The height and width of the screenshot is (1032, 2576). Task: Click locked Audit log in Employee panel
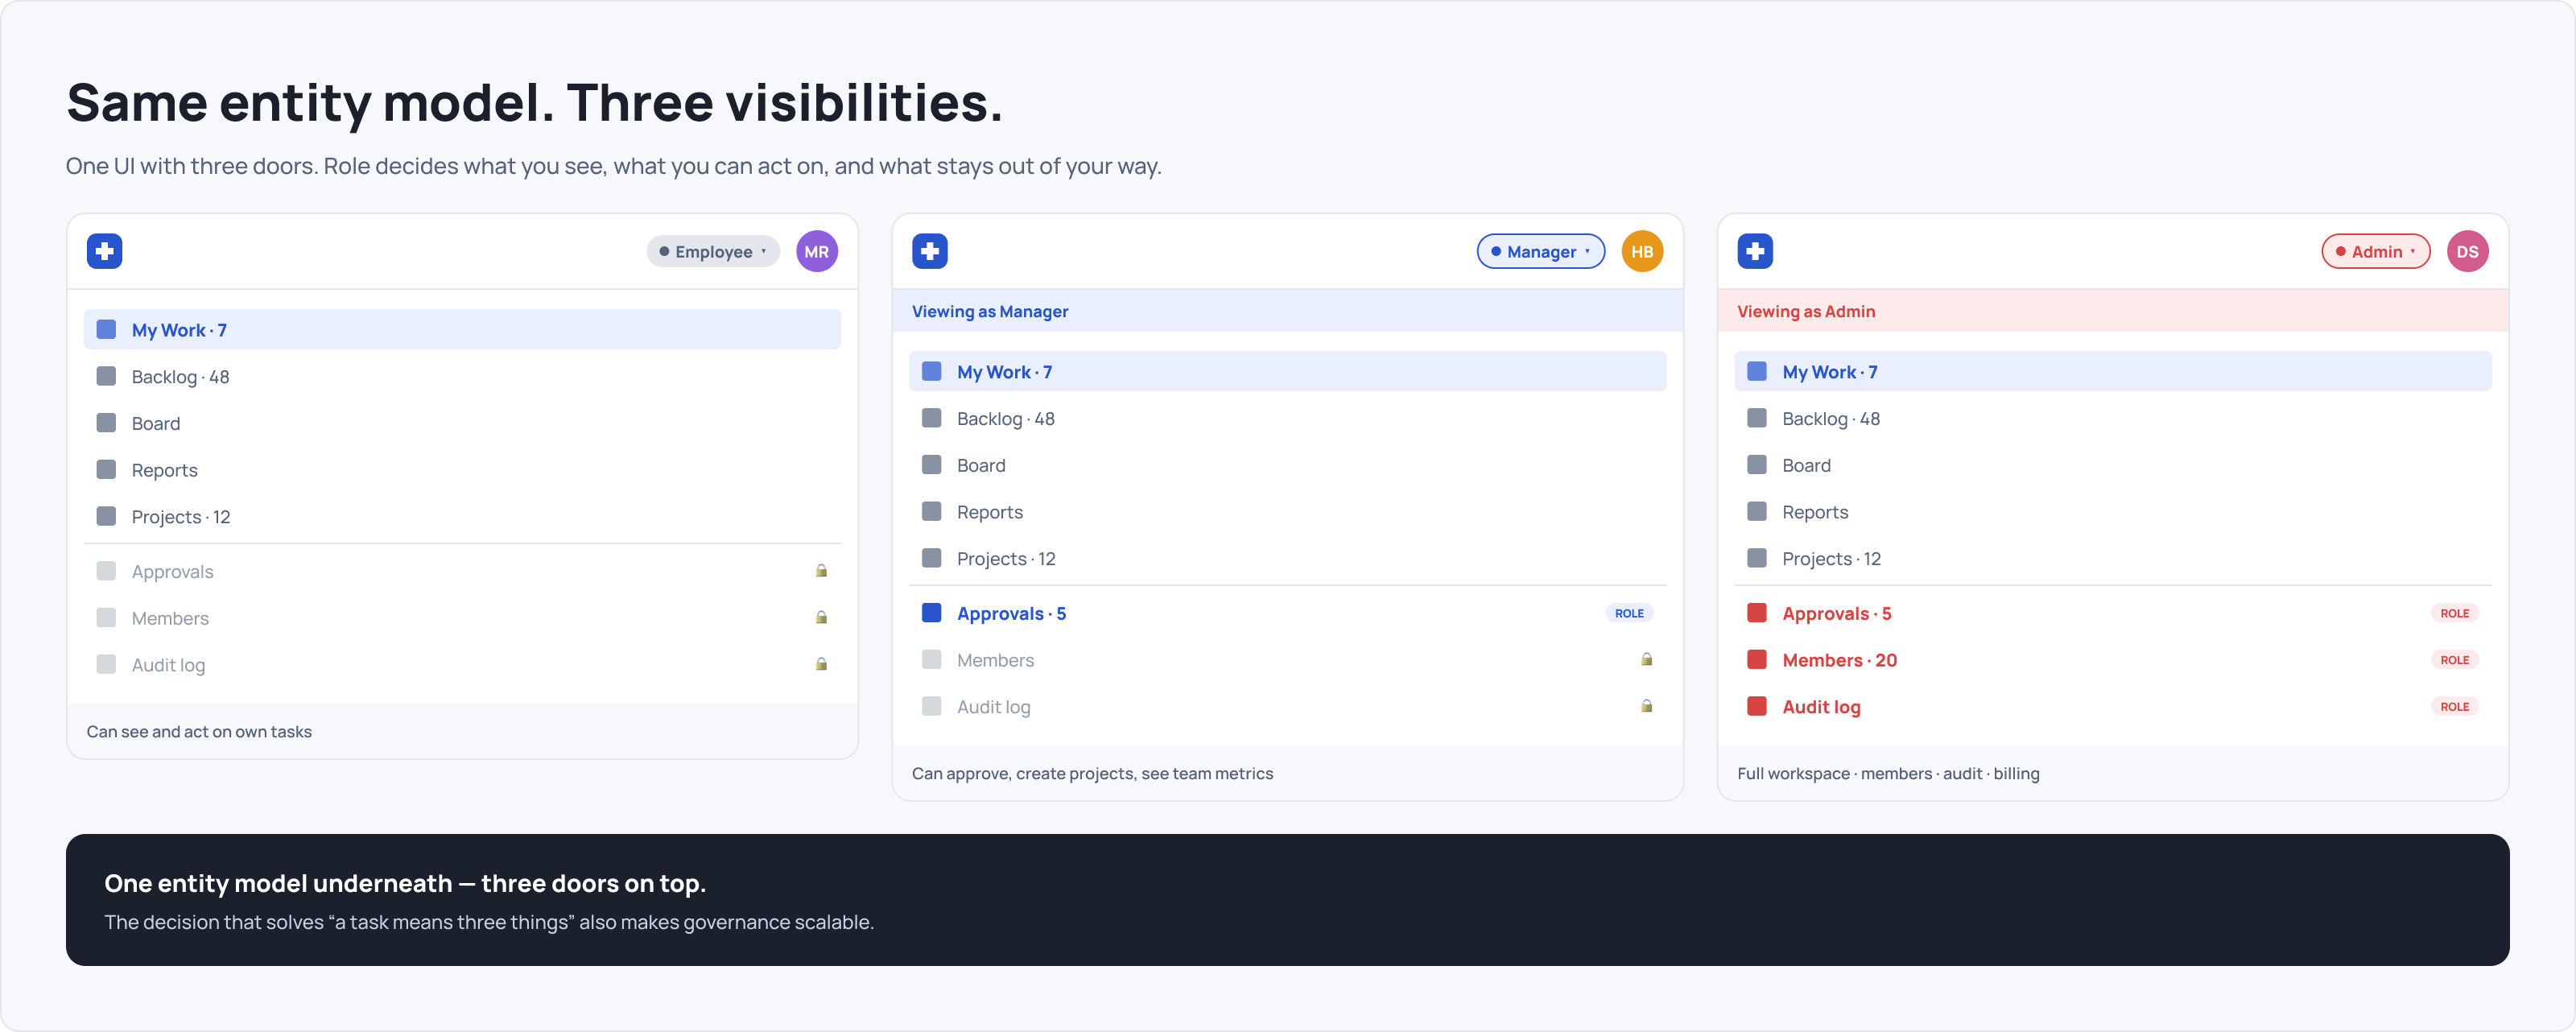(x=462, y=665)
